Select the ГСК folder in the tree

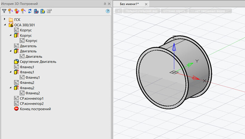[x=17, y=19]
